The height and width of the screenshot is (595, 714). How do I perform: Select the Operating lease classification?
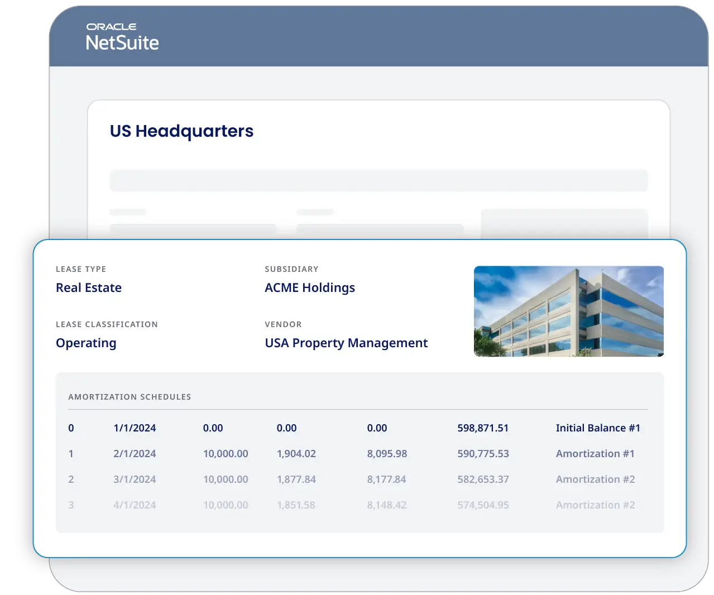pyautogui.click(x=85, y=343)
